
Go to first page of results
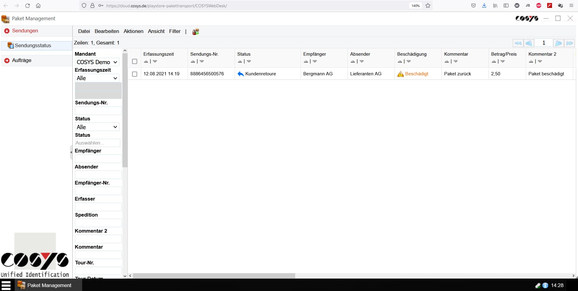518,43
